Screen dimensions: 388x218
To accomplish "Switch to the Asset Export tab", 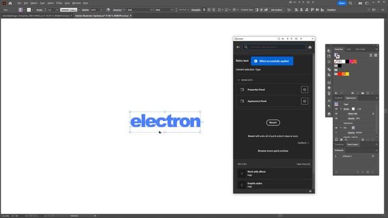I will [x=353, y=145].
